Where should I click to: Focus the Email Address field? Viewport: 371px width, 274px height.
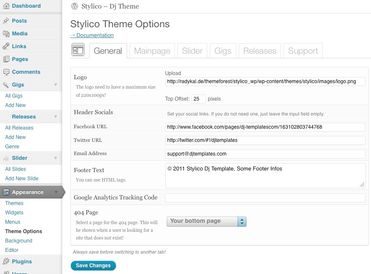(x=265, y=154)
